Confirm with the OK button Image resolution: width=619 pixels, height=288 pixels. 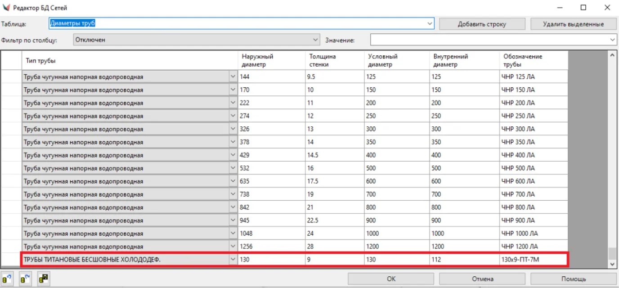click(391, 279)
